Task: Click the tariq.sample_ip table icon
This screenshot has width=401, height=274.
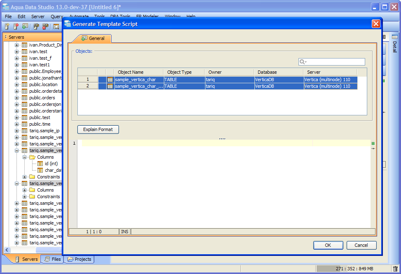Action: point(25,131)
